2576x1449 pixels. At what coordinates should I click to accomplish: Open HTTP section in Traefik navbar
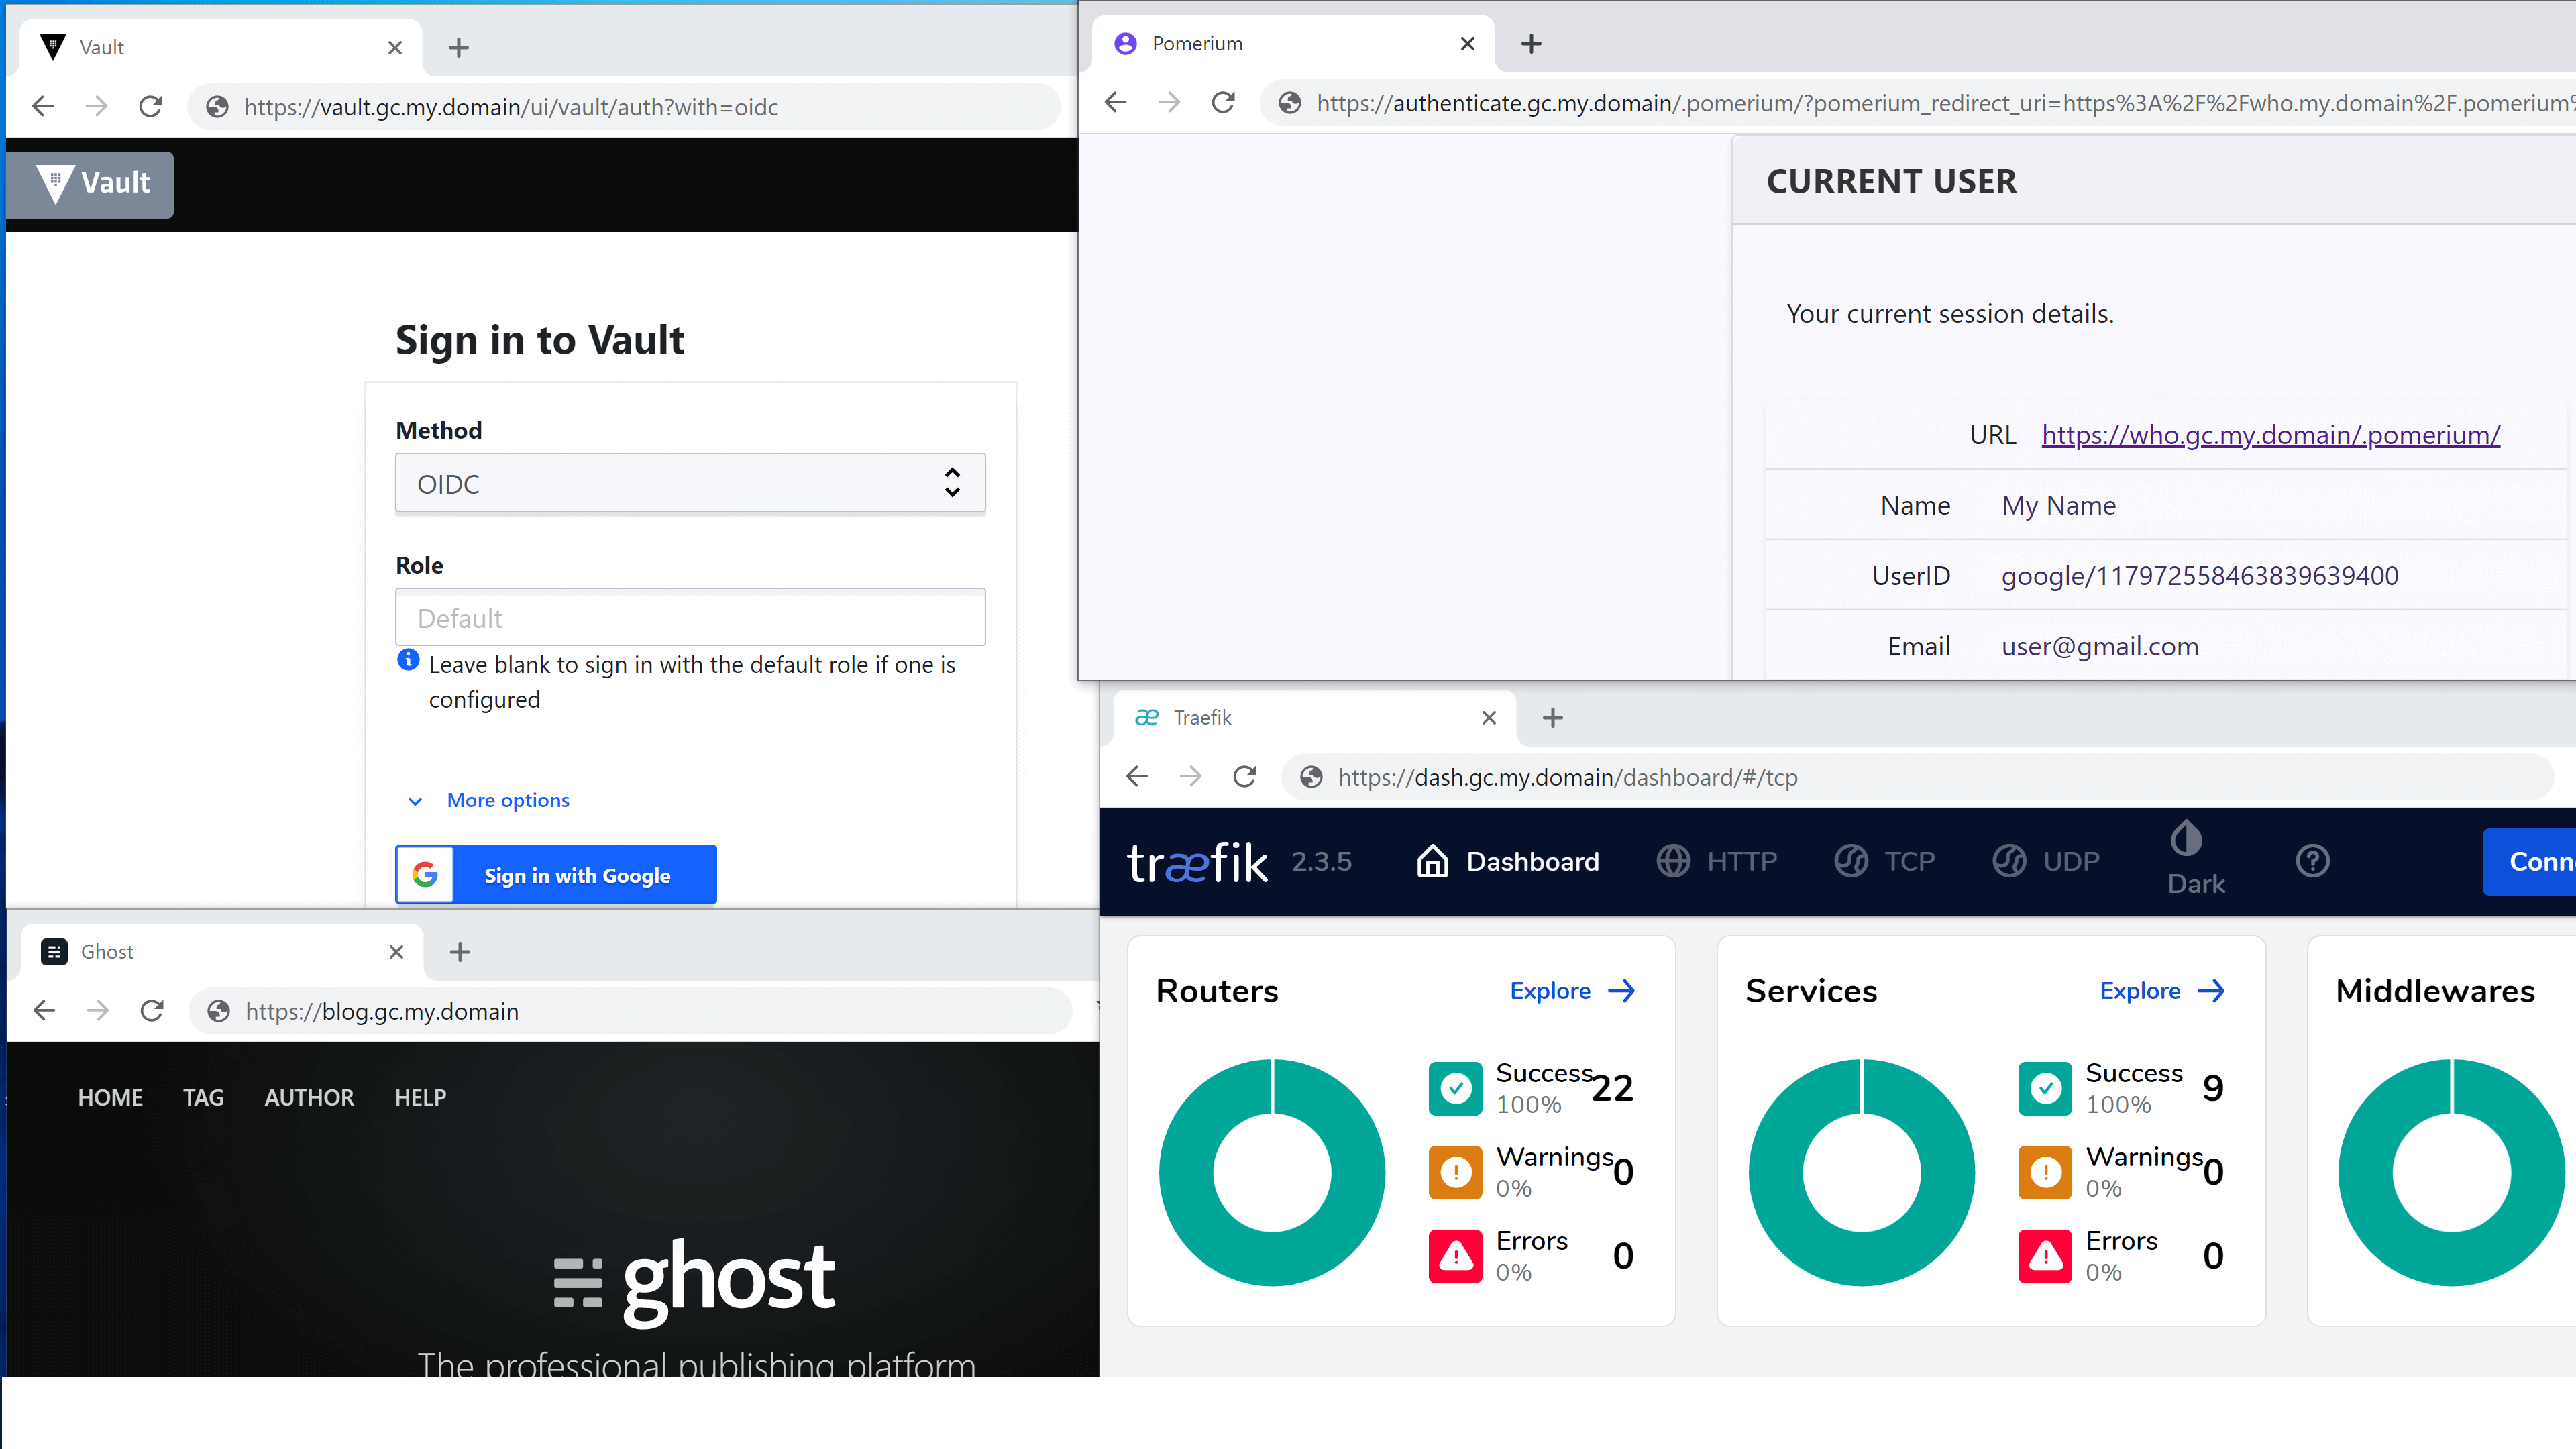tap(1717, 861)
